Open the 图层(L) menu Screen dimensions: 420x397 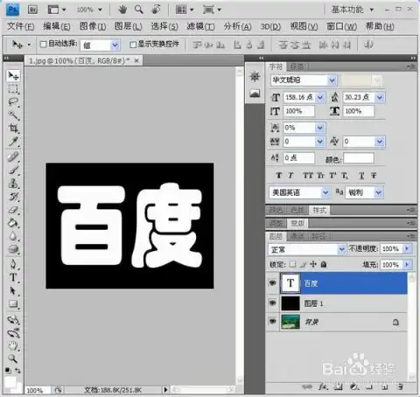pos(128,26)
